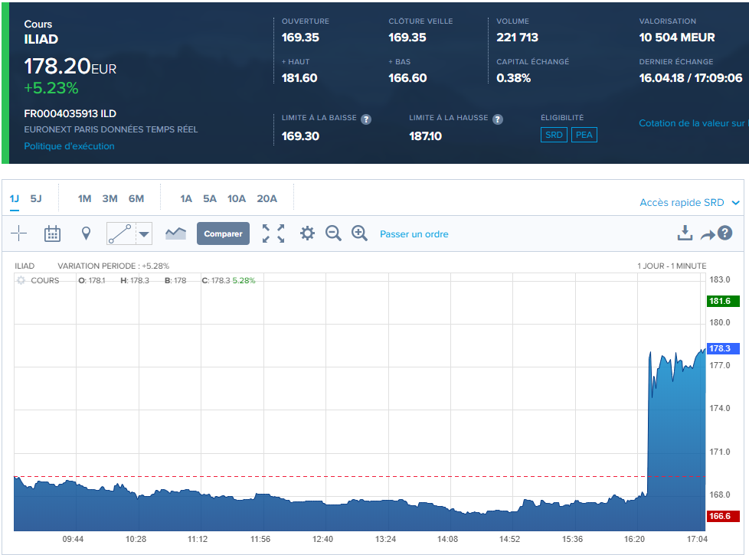Viewport: 749px width, 555px height.
Task: Download the chart data
Action: point(685,233)
